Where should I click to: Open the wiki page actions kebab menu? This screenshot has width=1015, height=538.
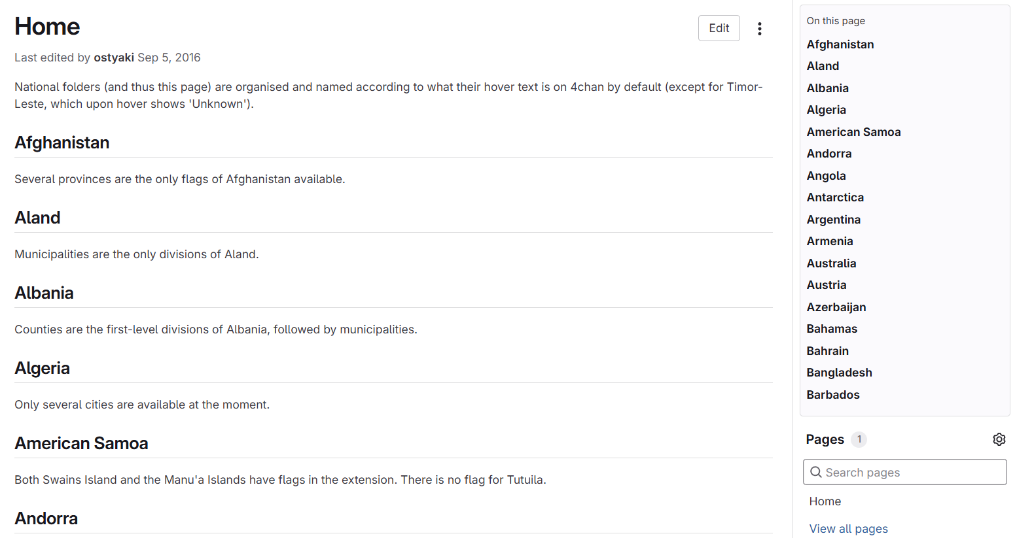click(x=759, y=28)
